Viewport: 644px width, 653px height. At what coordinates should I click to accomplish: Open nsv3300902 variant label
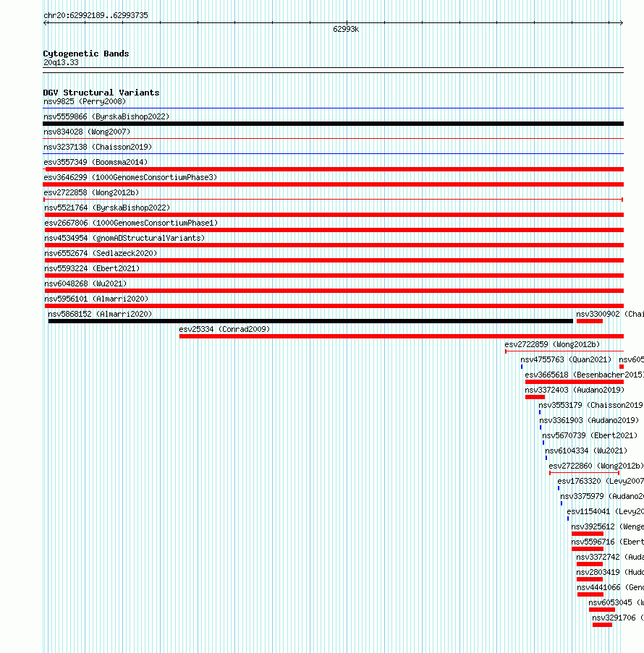tap(610, 314)
